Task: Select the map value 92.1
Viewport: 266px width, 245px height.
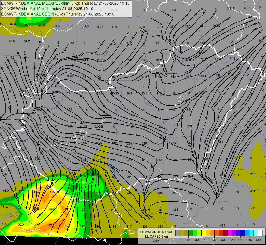Action: point(189,76)
